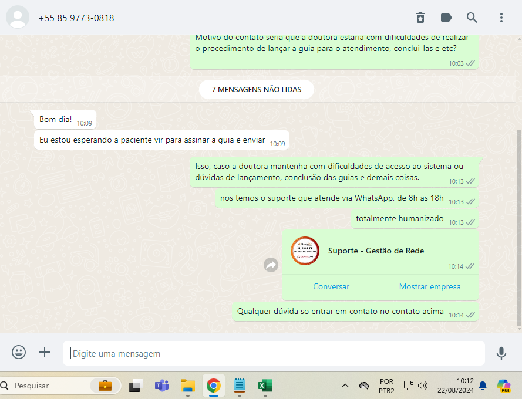The width and height of the screenshot is (522, 399).
Task: Open network status tray icon
Action: [409, 386]
